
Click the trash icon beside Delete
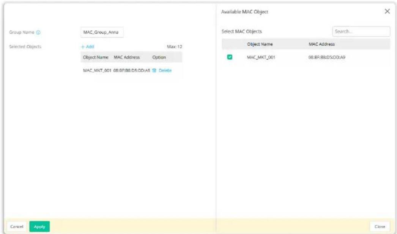click(154, 70)
